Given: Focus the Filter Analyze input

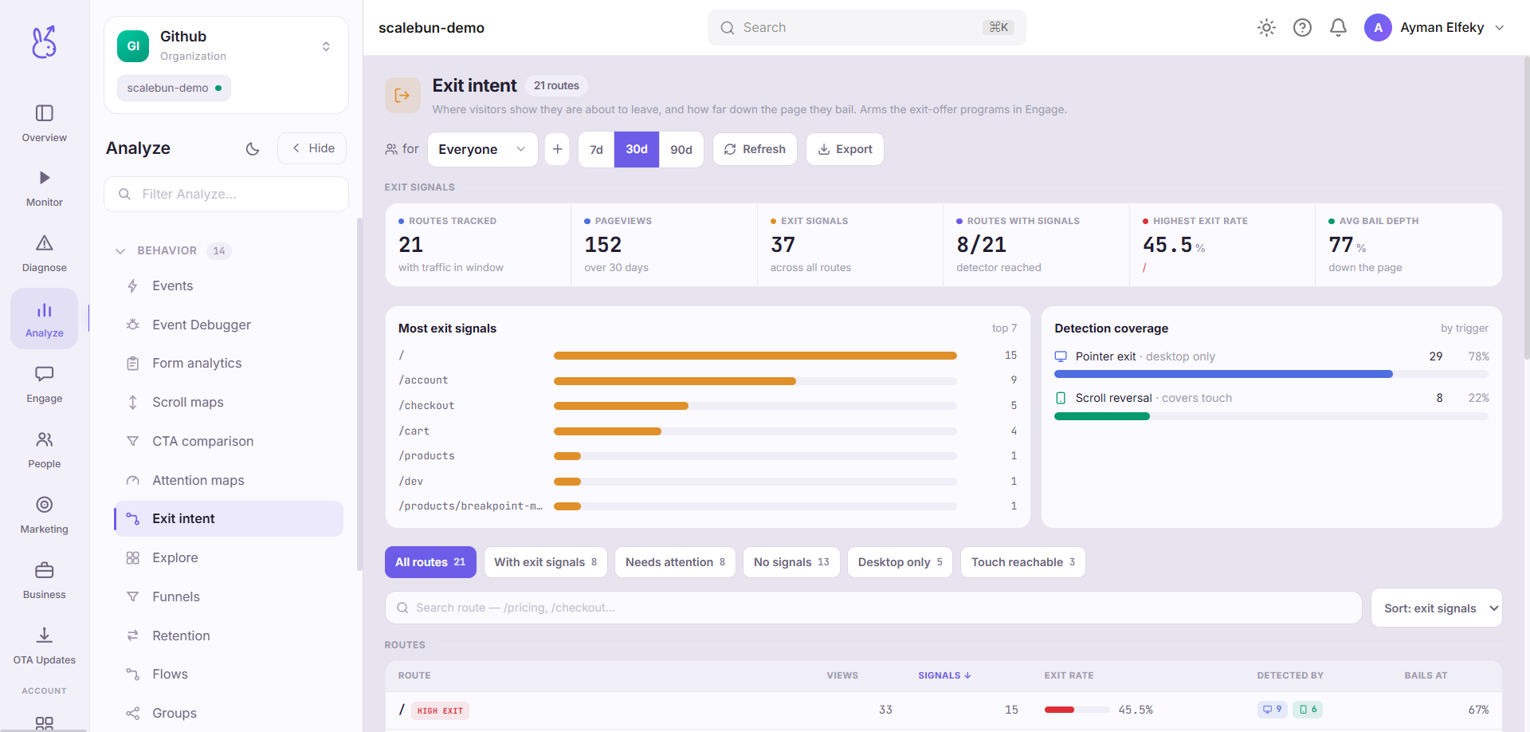Looking at the screenshot, I should (x=226, y=194).
